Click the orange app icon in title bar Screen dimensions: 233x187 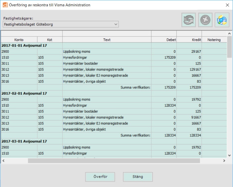pos(5,5)
